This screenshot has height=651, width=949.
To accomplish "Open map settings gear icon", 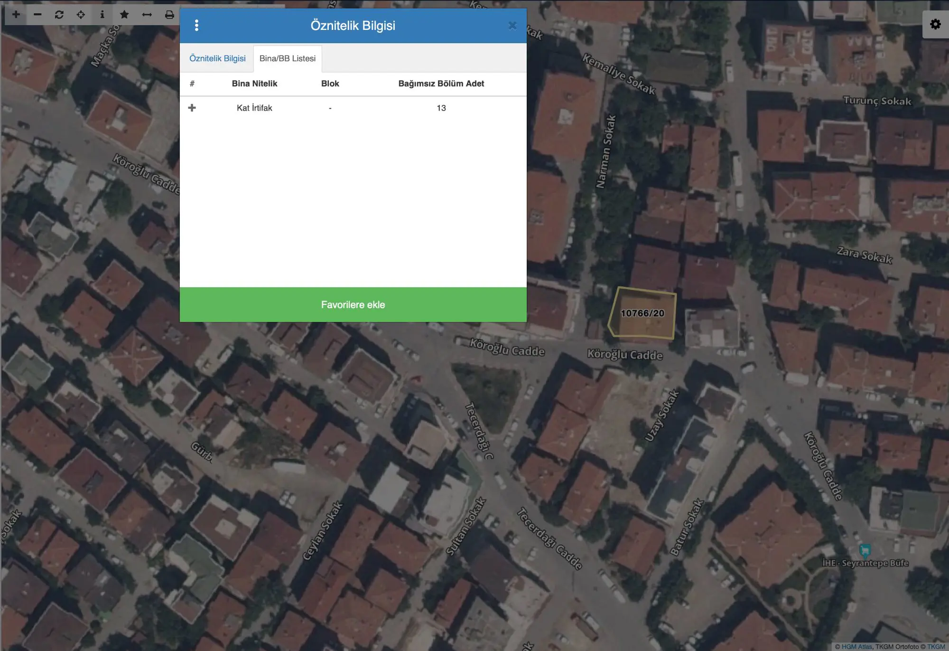I will (x=935, y=24).
